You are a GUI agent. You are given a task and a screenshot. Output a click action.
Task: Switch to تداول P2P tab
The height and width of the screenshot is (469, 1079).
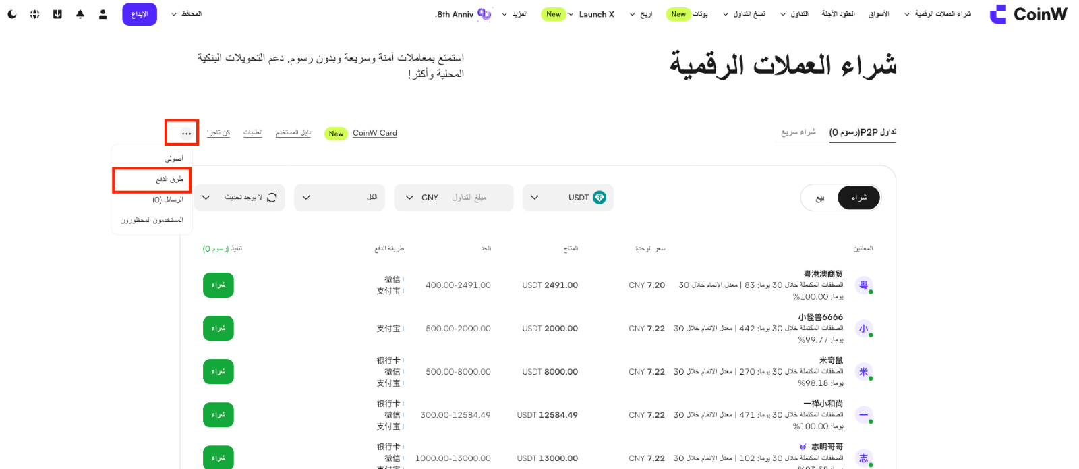(863, 132)
